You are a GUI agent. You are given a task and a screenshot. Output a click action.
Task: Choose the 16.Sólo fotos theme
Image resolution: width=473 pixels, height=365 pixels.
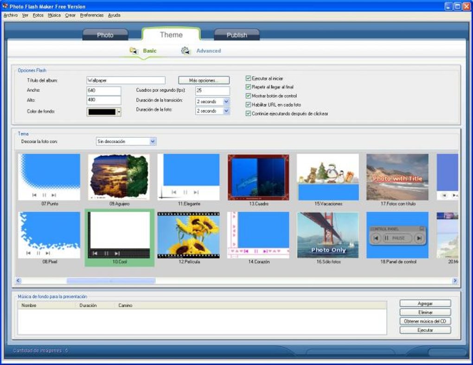coord(327,234)
